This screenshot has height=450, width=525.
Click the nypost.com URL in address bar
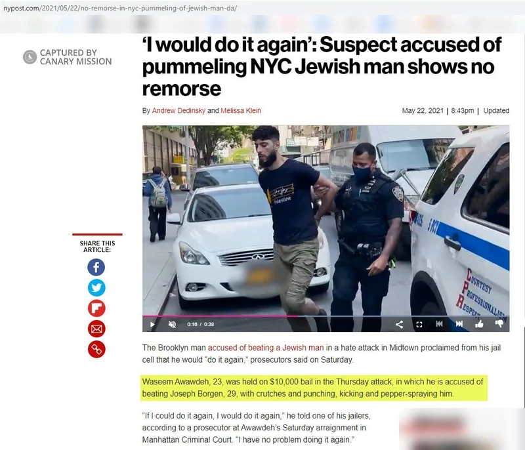point(120,8)
